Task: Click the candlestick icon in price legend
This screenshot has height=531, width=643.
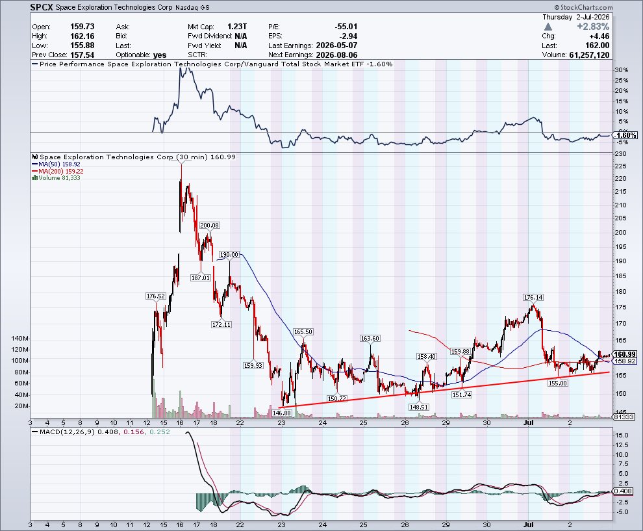Action: 35,157
